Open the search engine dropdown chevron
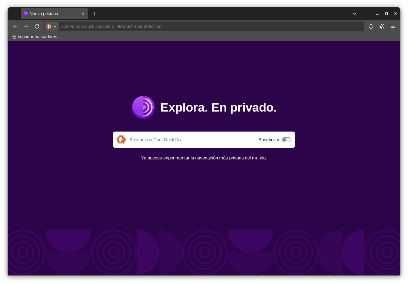 [x=55, y=26]
